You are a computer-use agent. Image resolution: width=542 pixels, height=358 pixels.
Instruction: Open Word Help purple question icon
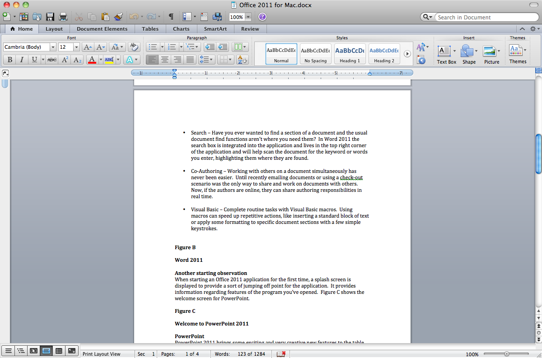[x=262, y=17]
